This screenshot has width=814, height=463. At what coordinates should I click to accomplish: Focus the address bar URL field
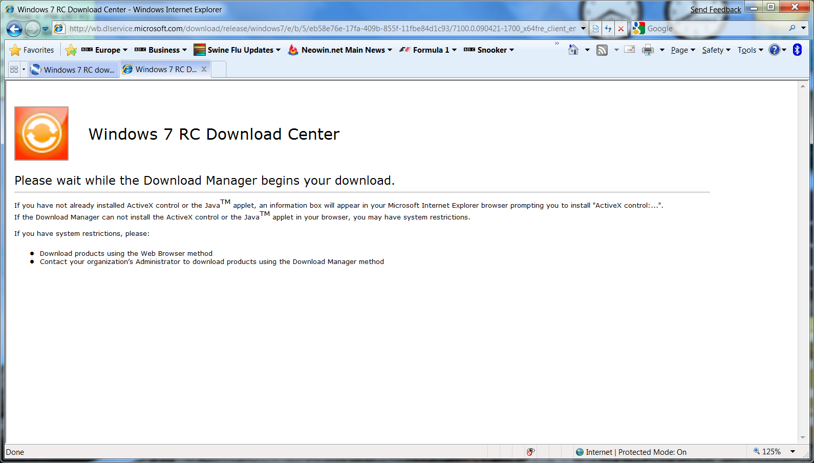323,29
